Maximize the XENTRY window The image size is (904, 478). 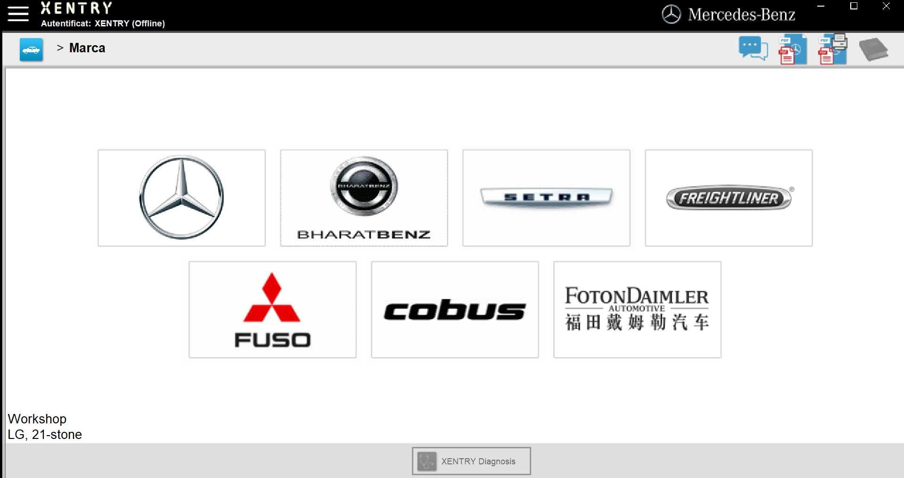point(854,6)
